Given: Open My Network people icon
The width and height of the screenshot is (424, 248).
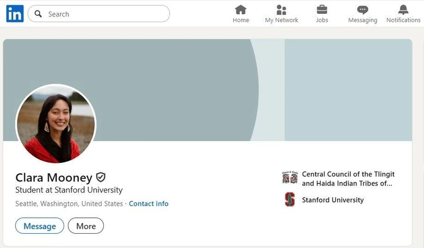Looking at the screenshot, I should pyautogui.click(x=281, y=10).
